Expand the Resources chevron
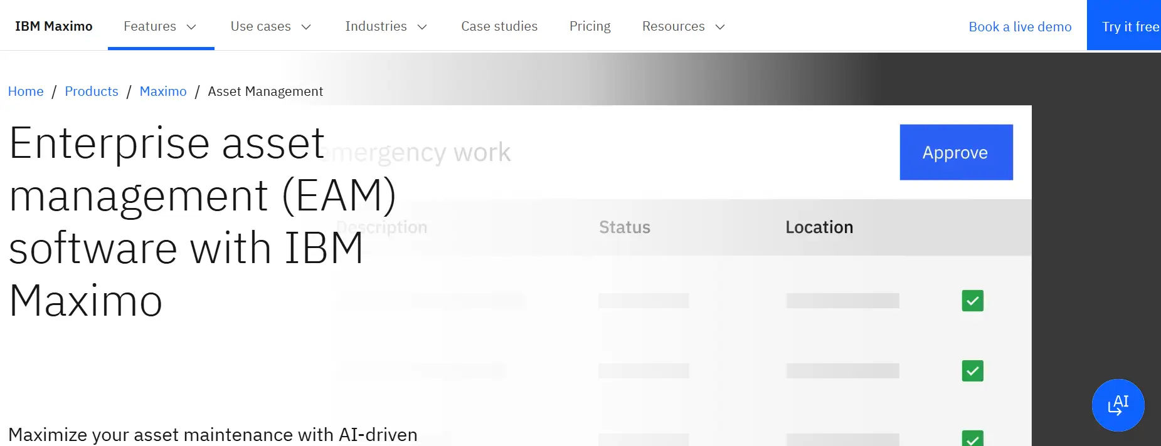Screen dimensions: 1161x446 click(720, 27)
